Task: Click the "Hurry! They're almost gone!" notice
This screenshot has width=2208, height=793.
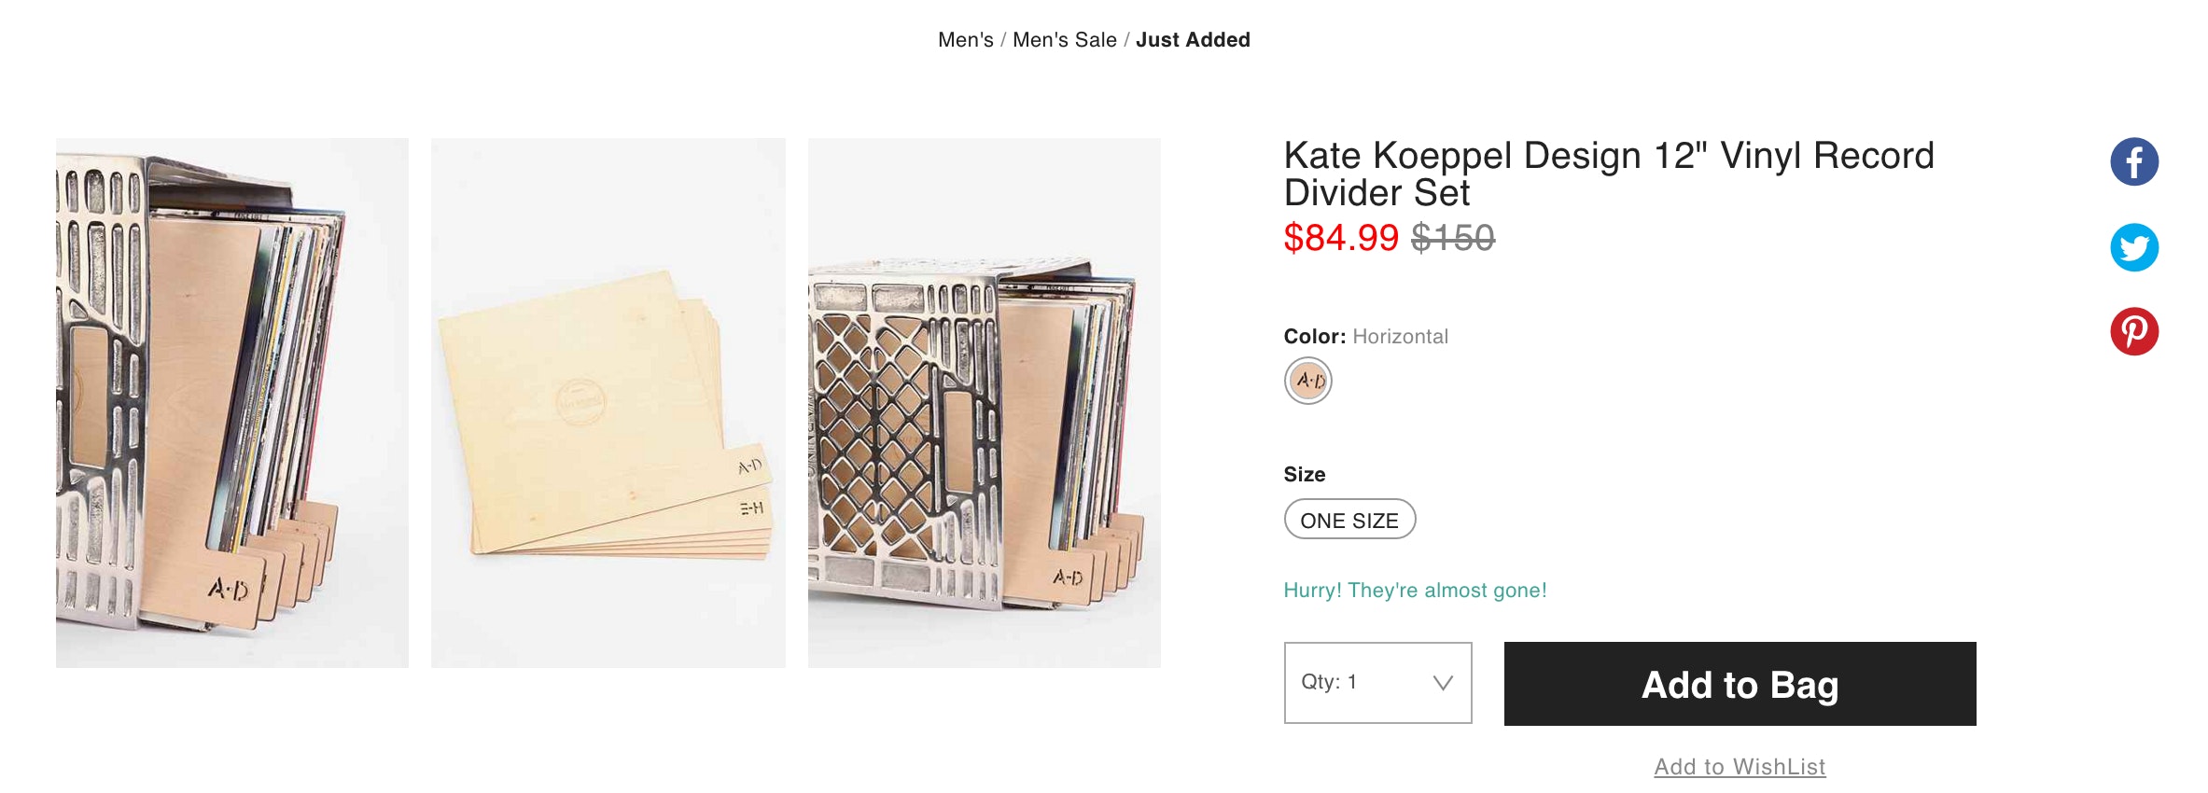Action: 1415,591
